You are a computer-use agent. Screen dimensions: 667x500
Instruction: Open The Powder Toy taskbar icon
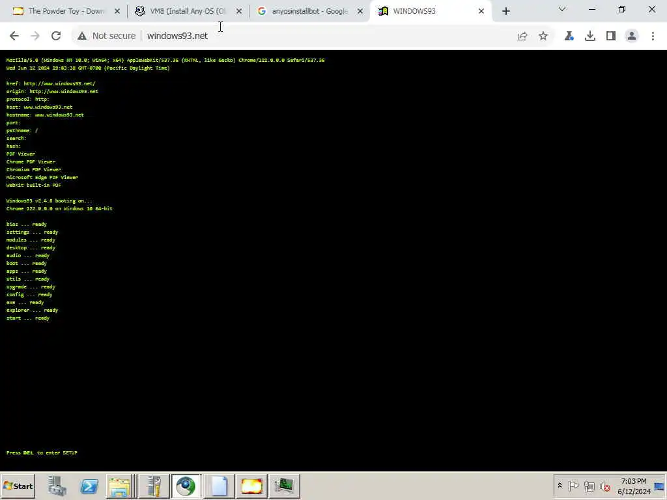(x=251, y=486)
